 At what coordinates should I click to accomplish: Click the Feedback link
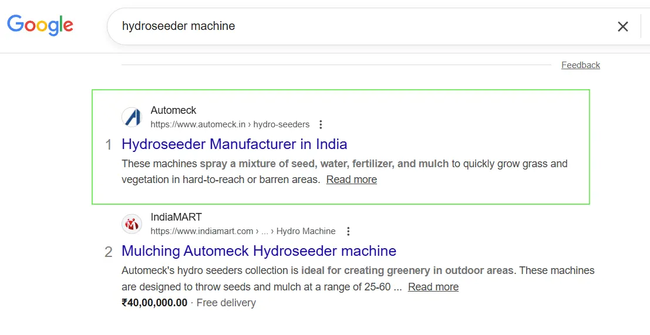coord(580,65)
